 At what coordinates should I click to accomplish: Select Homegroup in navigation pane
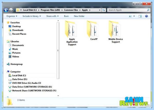click(x=16, y=64)
